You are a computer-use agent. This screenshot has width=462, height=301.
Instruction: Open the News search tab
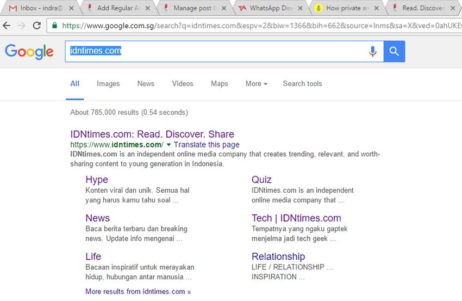pyautogui.click(x=146, y=84)
